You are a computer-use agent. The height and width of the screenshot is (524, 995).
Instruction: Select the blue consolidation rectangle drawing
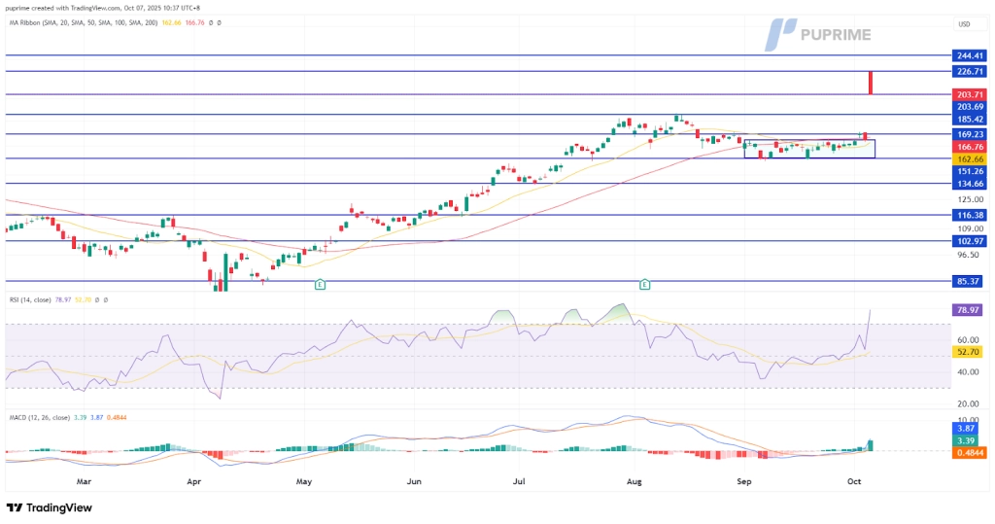pyautogui.click(x=808, y=149)
